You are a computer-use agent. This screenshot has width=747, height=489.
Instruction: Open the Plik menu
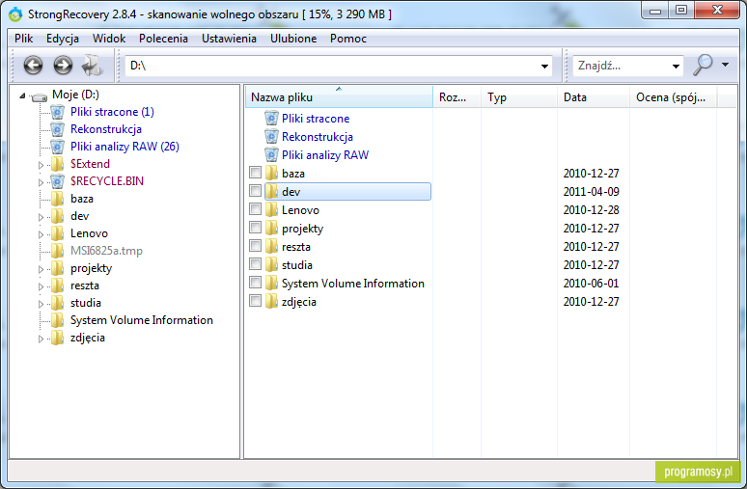(23, 39)
